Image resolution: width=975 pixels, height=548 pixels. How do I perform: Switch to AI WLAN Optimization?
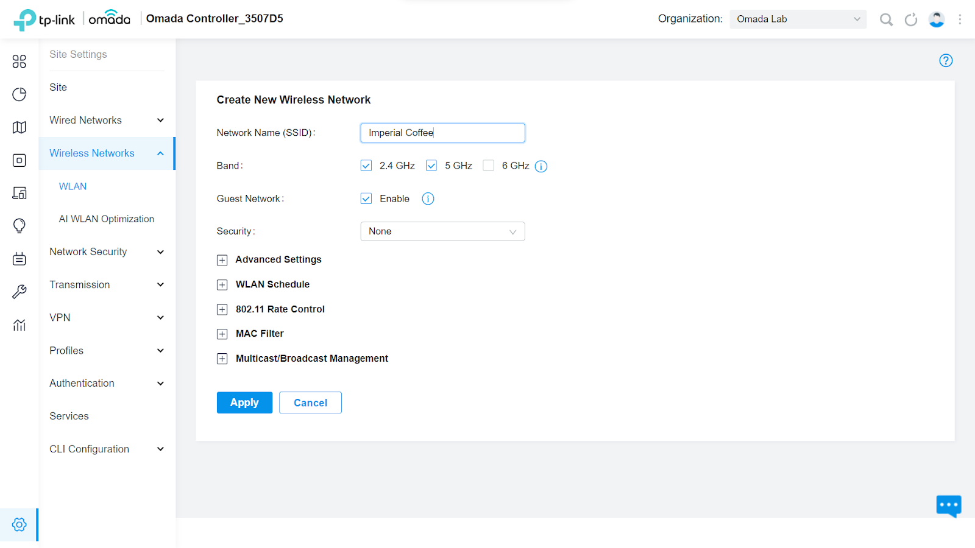click(x=106, y=219)
